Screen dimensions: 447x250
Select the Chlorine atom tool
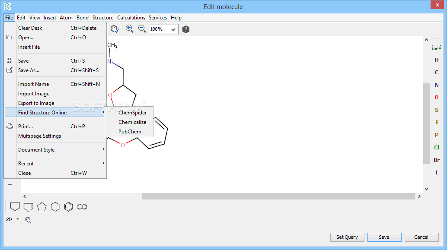point(437,148)
